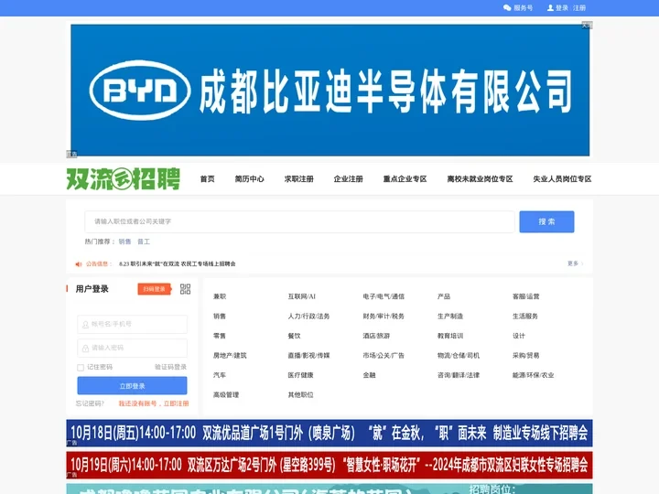Select the 市场/公关/广告 category
The width and height of the screenshot is (659, 494).
pos(384,355)
